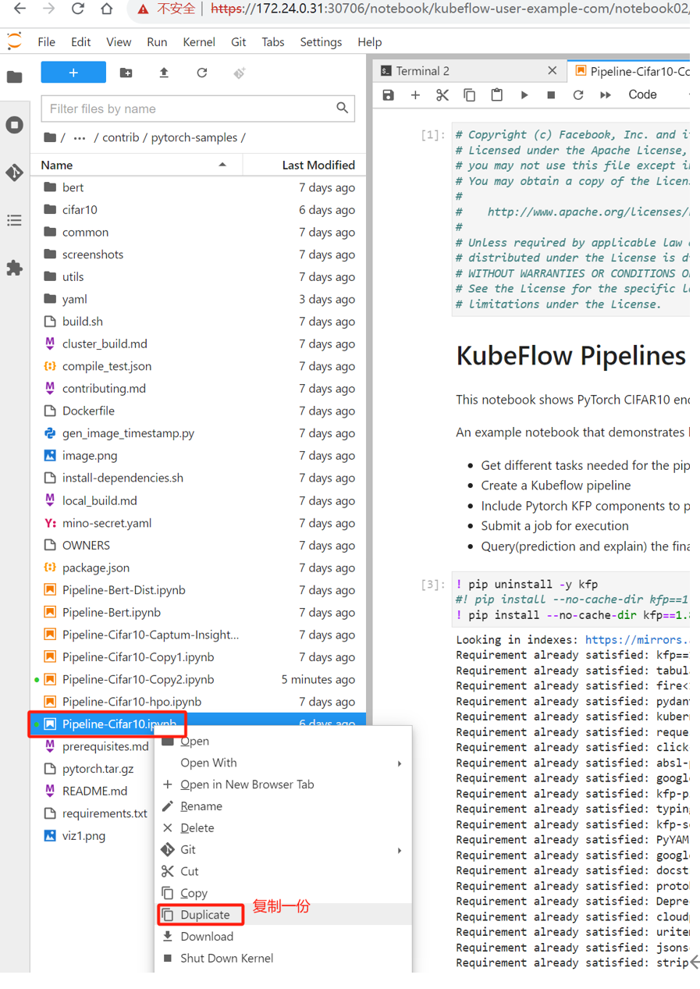Viewport: 700px width, 989px height.
Task: Open the Extension Manager puzzle icon
Action: 15,268
